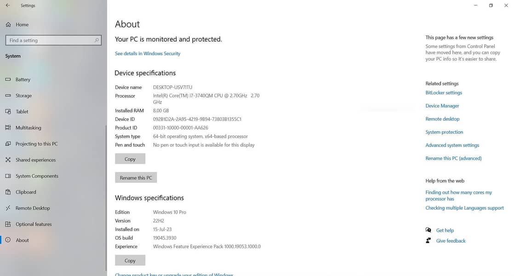
Task: Click the 64-bit operating system text
Action: coord(200,136)
